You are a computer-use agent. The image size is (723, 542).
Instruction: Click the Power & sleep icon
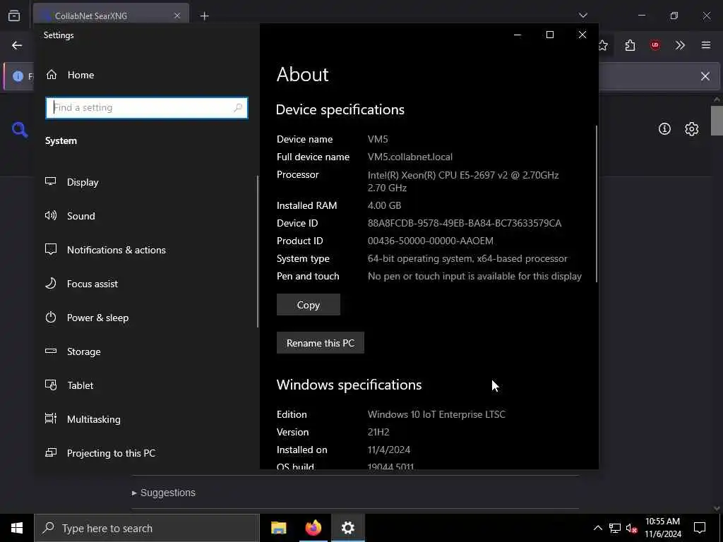[x=51, y=317]
